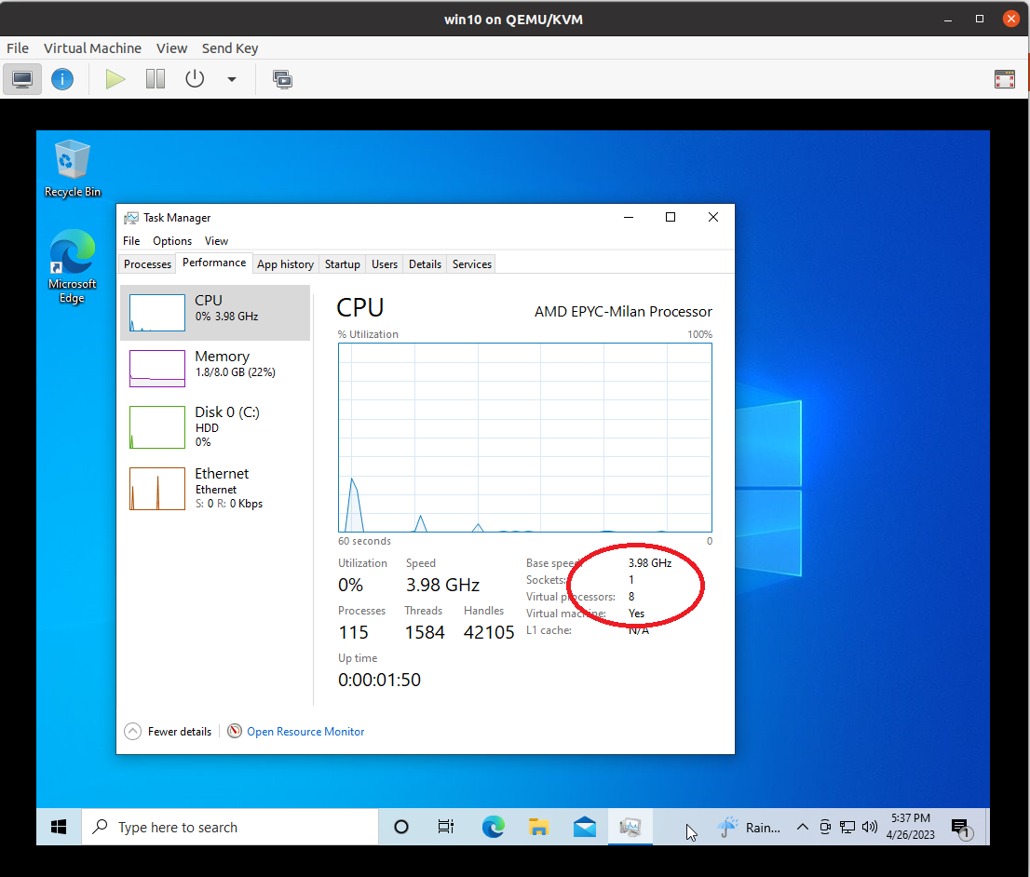Image resolution: width=1030 pixels, height=877 pixels.
Task: Click the uptime value 0:00:01:50
Action: click(380, 680)
